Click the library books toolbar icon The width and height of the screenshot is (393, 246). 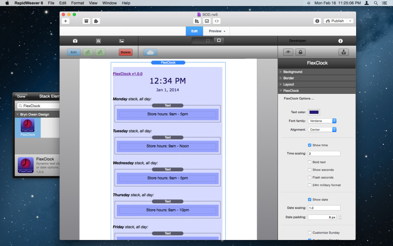[x=197, y=21]
